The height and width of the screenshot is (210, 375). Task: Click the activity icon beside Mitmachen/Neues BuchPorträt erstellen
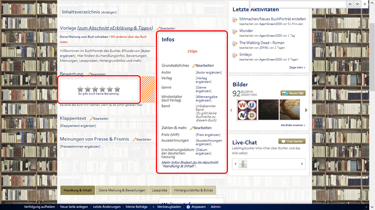tap(234, 20)
